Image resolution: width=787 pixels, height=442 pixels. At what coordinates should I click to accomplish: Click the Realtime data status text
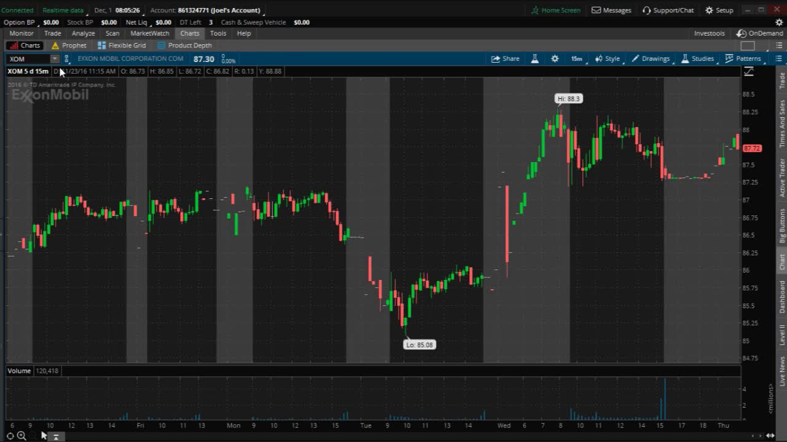[63, 10]
